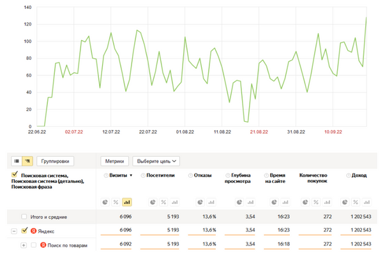Click the Поиск по товарам label
The image size is (385, 255).
(x=67, y=245)
